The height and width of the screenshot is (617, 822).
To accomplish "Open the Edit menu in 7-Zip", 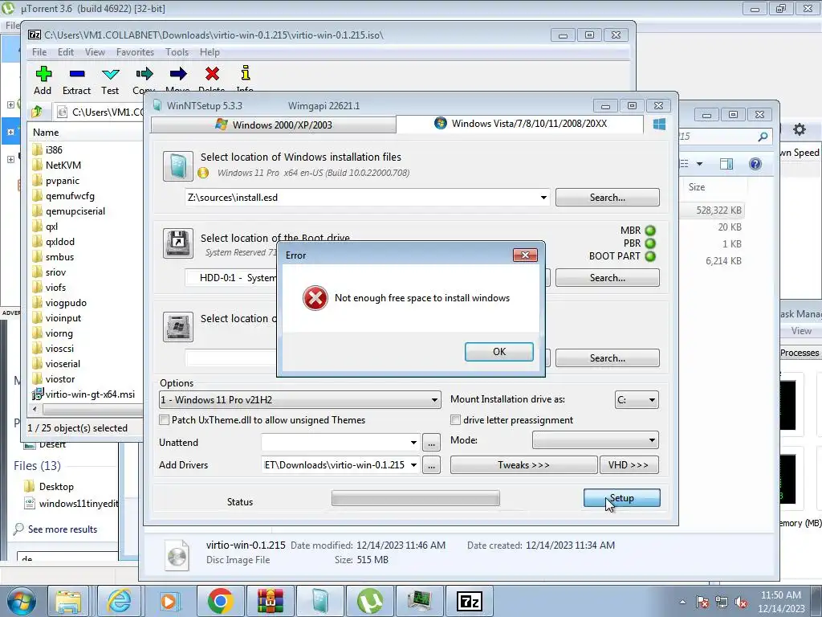I will point(66,52).
